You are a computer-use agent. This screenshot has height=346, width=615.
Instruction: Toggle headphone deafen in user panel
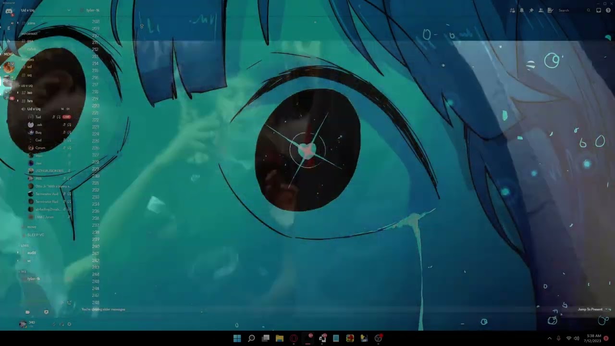point(61,324)
